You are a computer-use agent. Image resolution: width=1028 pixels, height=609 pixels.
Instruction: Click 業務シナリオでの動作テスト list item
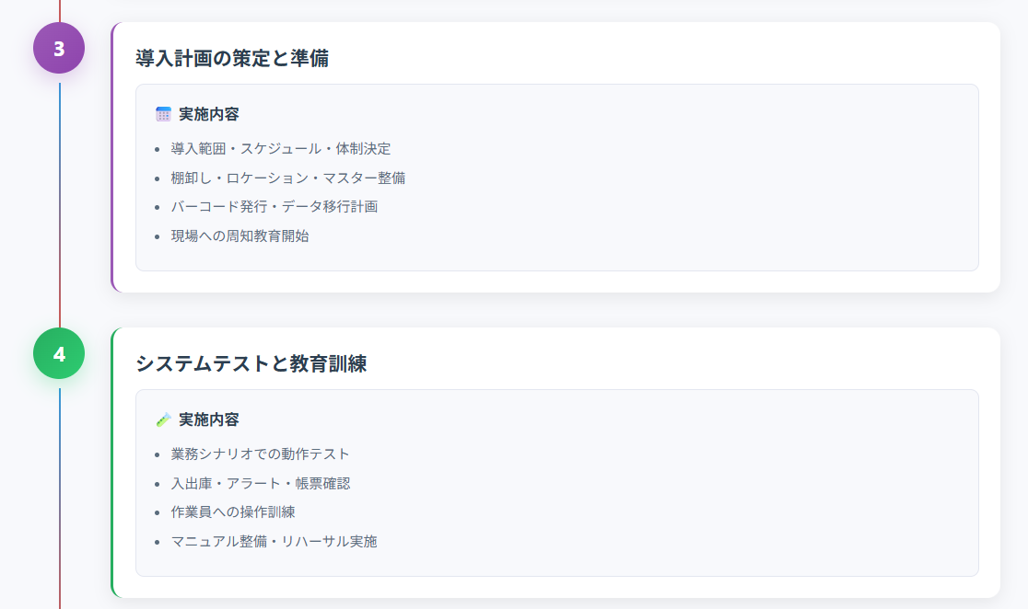tap(261, 454)
